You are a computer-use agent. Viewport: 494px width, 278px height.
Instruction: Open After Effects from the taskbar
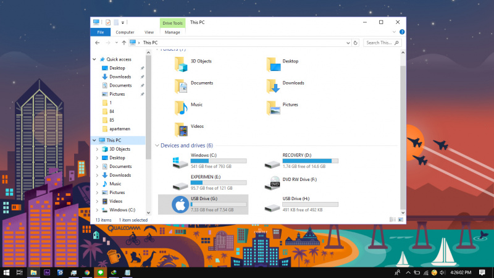tap(47, 272)
